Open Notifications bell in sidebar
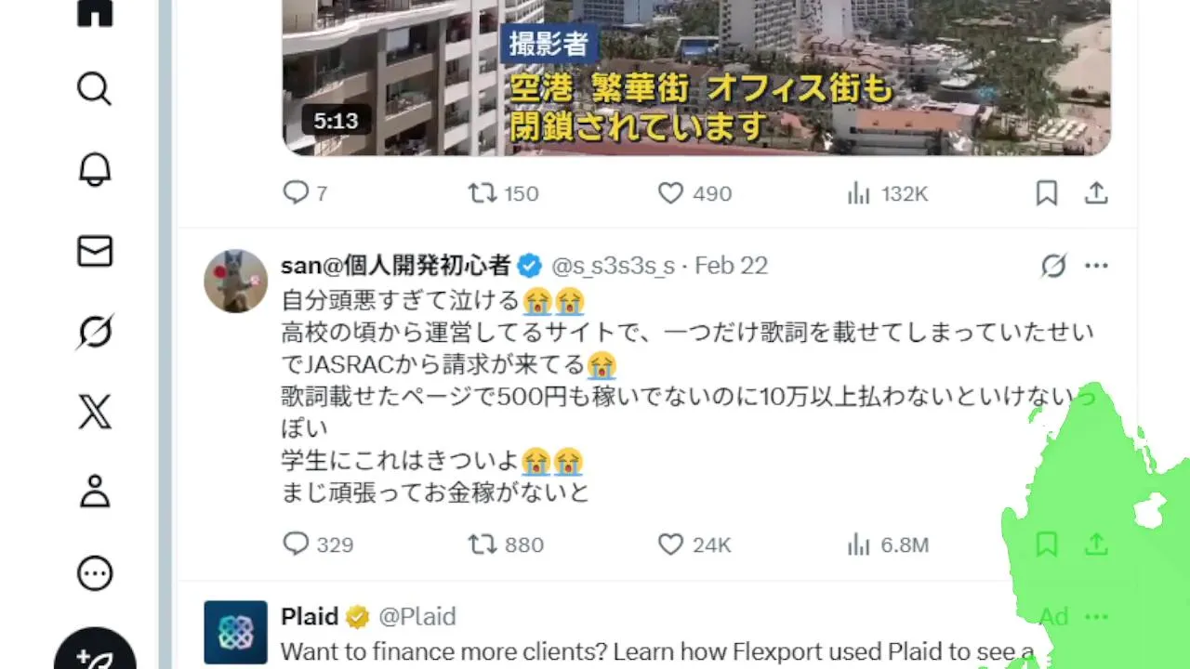 point(94,170)
